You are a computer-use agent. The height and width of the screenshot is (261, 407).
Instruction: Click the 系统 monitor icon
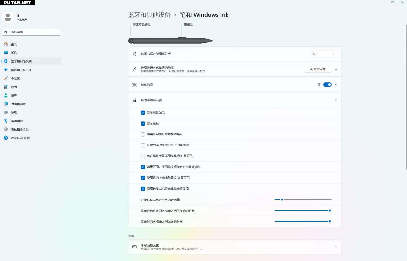6,53
